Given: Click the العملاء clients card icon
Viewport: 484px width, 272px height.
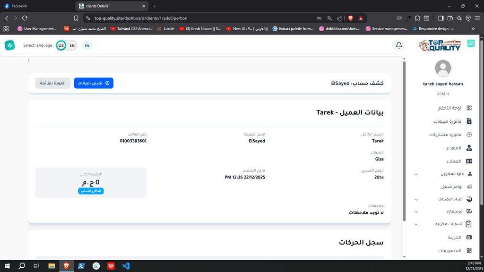Looking at the screenshot, I should pyautogui.click(x=469, y=161).
